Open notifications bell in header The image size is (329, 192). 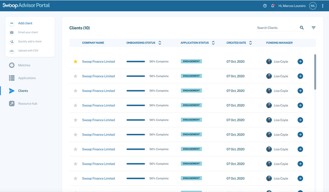273,6
